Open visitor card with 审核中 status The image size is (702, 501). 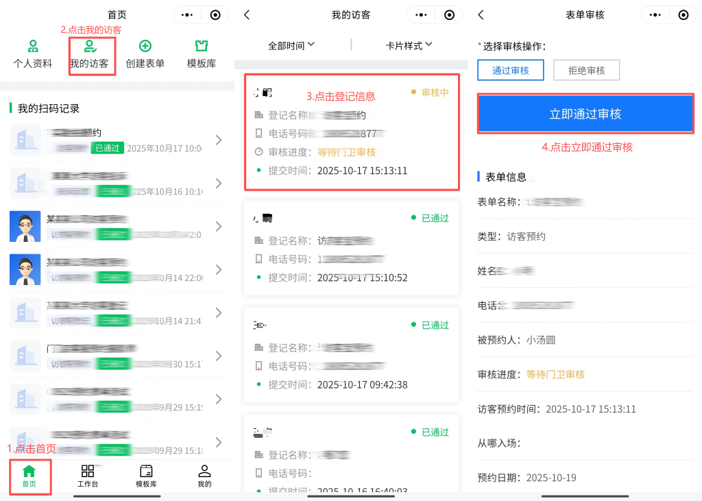(x=351, y=132)
